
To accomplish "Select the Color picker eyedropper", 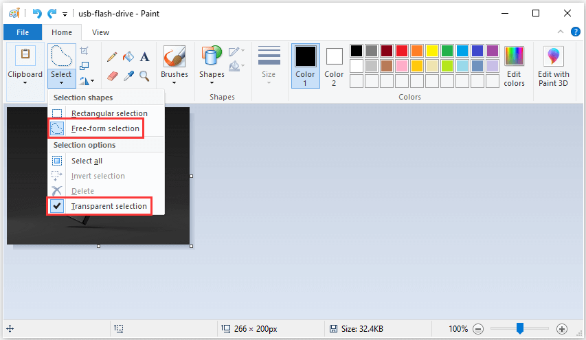I will coord(128,76).
